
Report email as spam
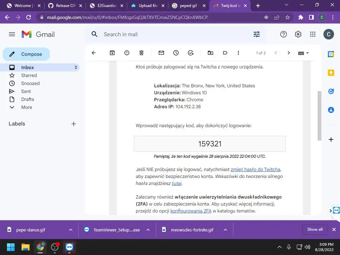click(127, 53)
